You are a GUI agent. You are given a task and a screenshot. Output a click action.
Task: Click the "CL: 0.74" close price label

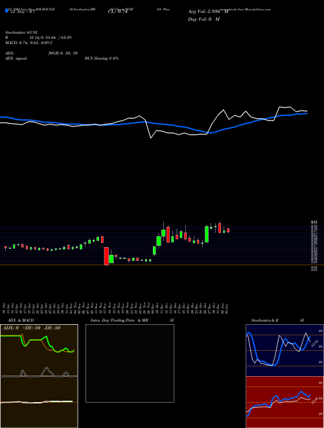click(117, 12)
